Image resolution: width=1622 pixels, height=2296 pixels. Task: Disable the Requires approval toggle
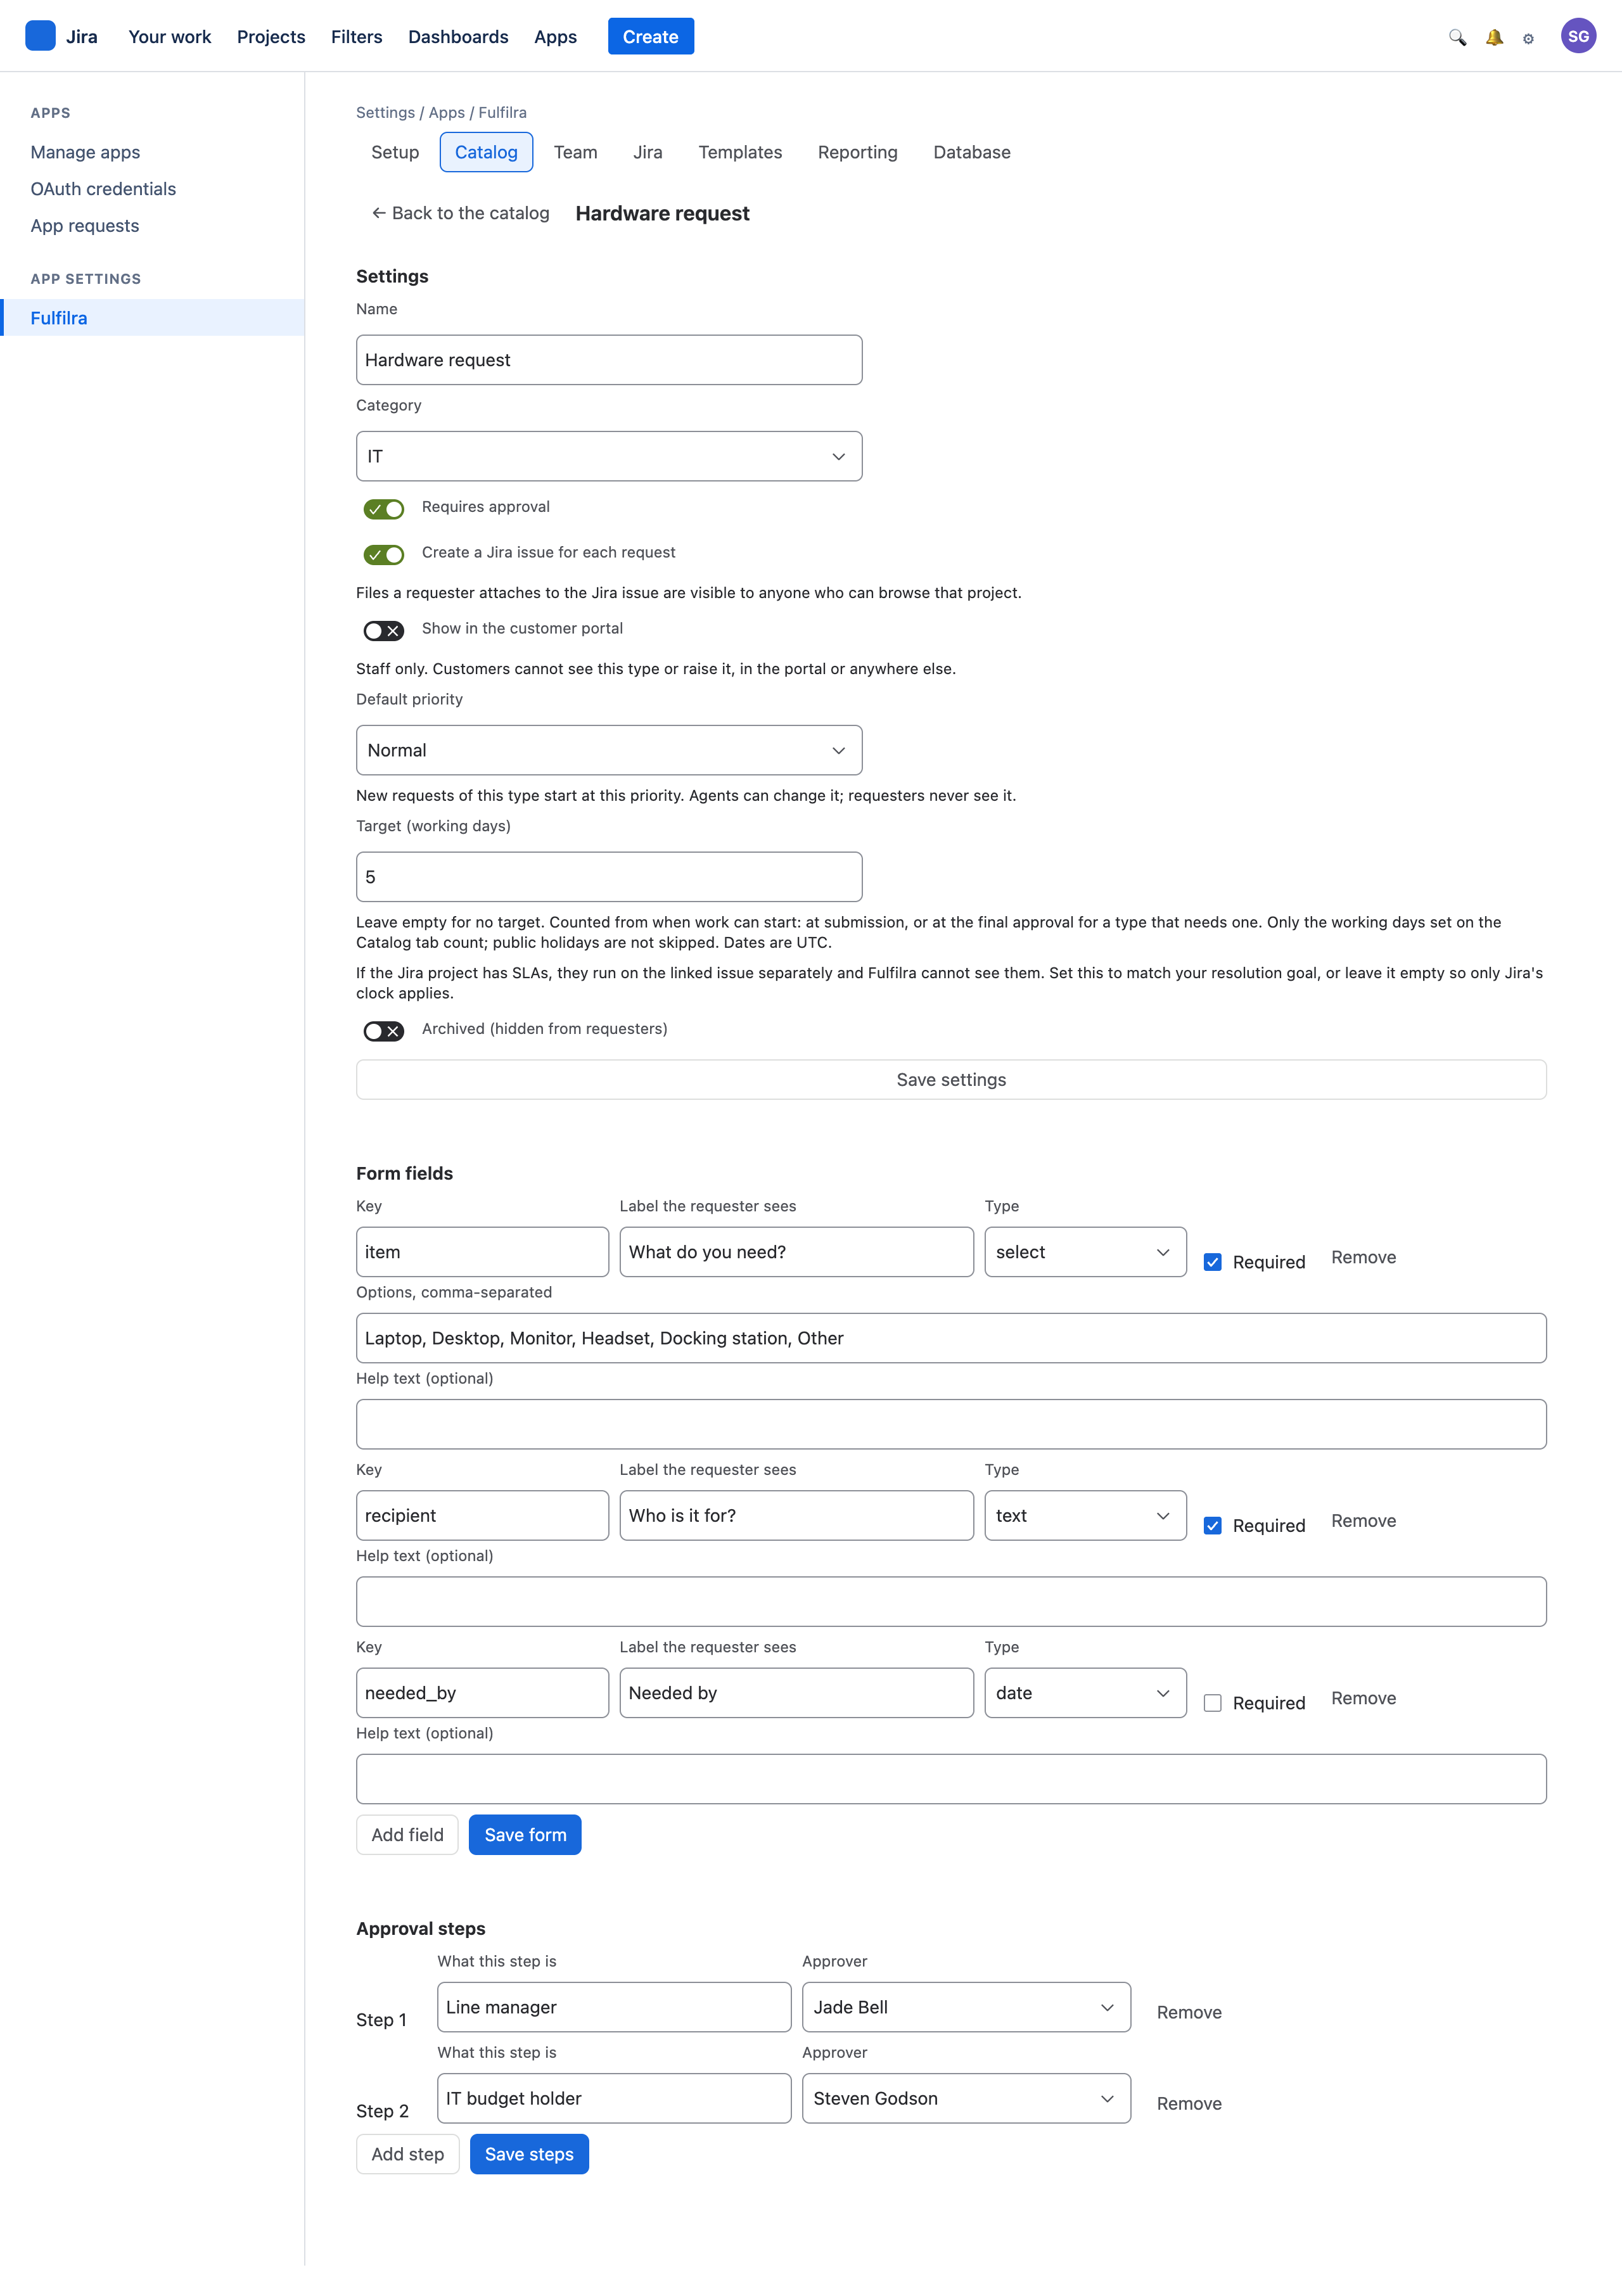click(384, 509)
